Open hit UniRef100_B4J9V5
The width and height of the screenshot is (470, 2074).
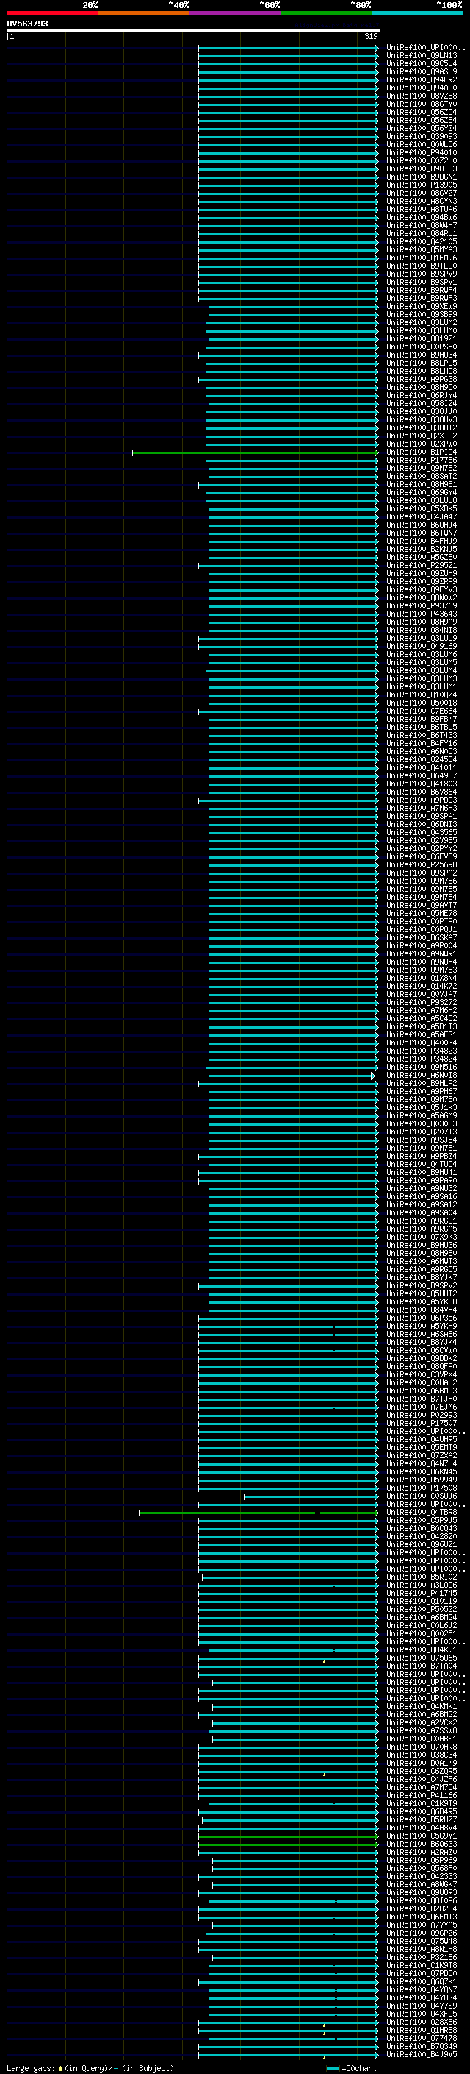click(x=421, y=2054)
